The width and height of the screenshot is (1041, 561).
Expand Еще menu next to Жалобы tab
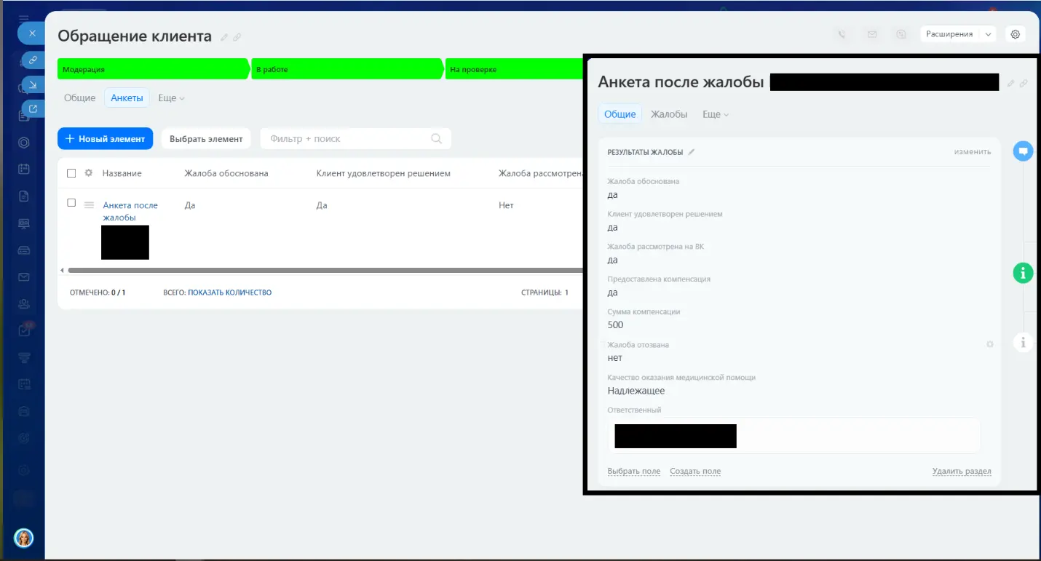[x=715, y=114]
